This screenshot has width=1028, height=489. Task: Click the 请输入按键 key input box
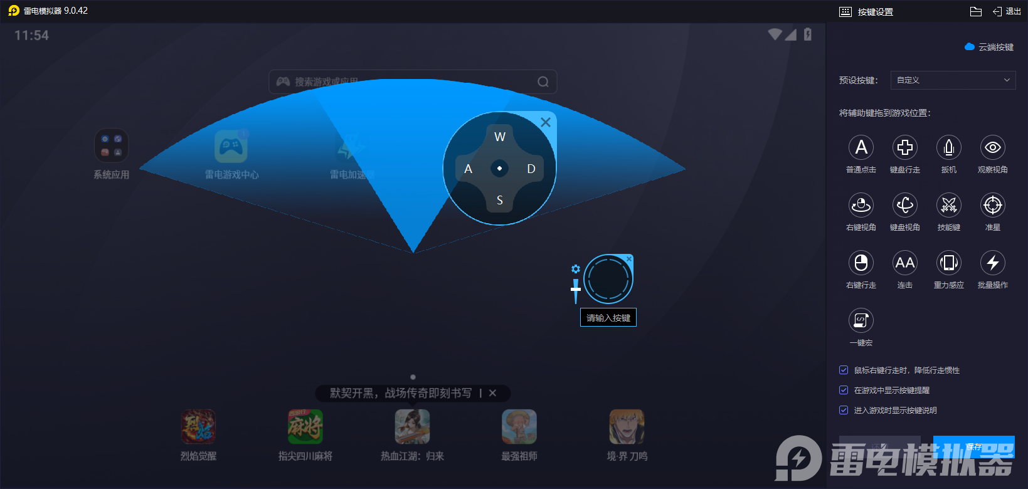608,318
